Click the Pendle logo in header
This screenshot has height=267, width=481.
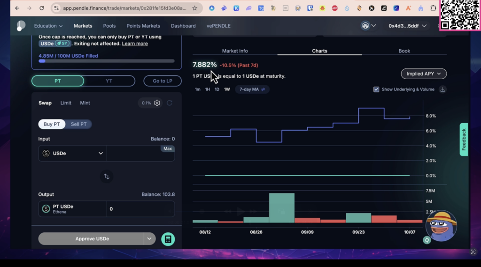(21, 26)
